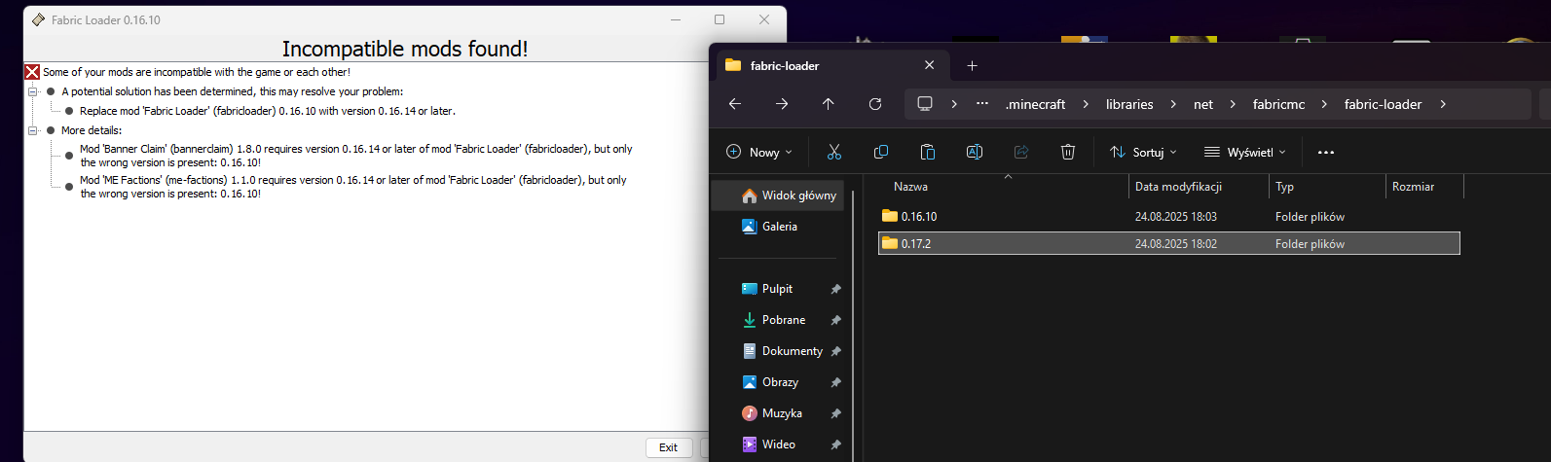1551x462 pixels.
Task: Click the Forward arrow in File Explorer
Action: click(782, 104)
